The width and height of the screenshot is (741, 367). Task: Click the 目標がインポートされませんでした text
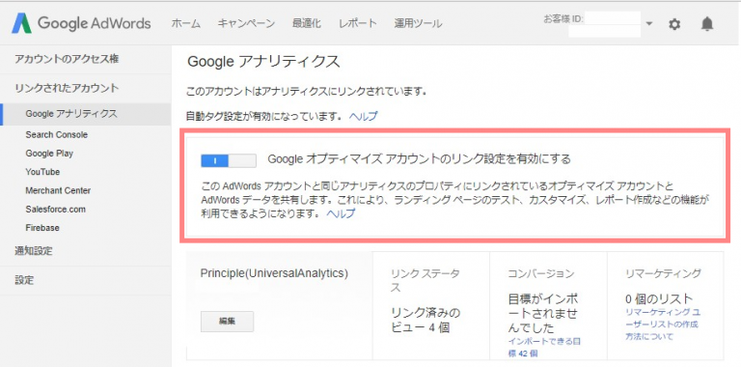(x=543, y=314)
